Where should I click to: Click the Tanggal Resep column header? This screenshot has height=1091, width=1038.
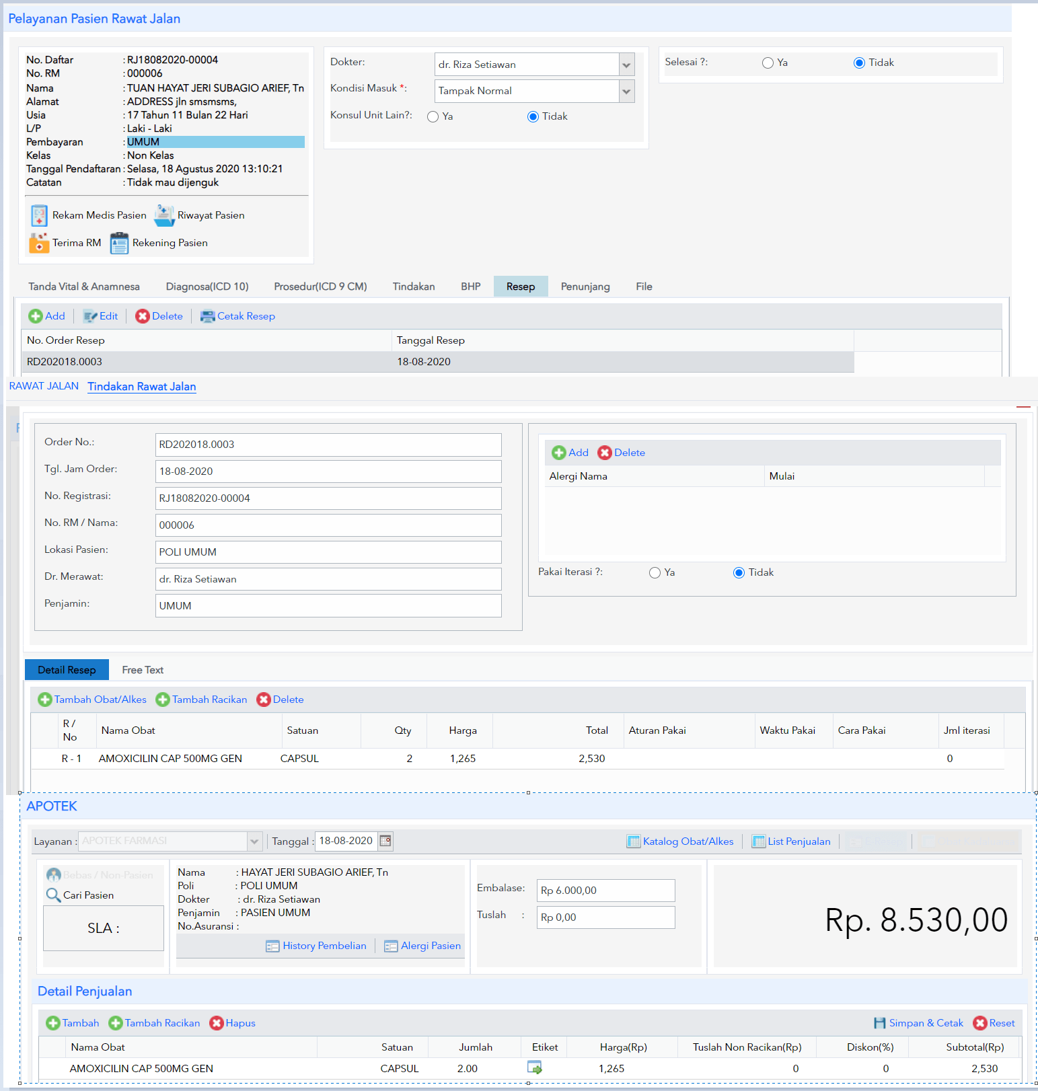pyautogui.click(x=622, y=340)
